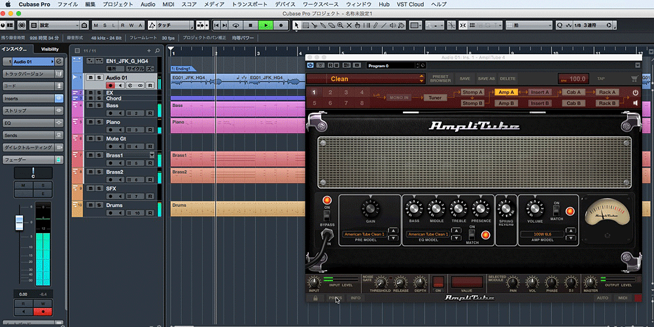
Task: Open the ファイル menu
Action: tap(67, 4)
